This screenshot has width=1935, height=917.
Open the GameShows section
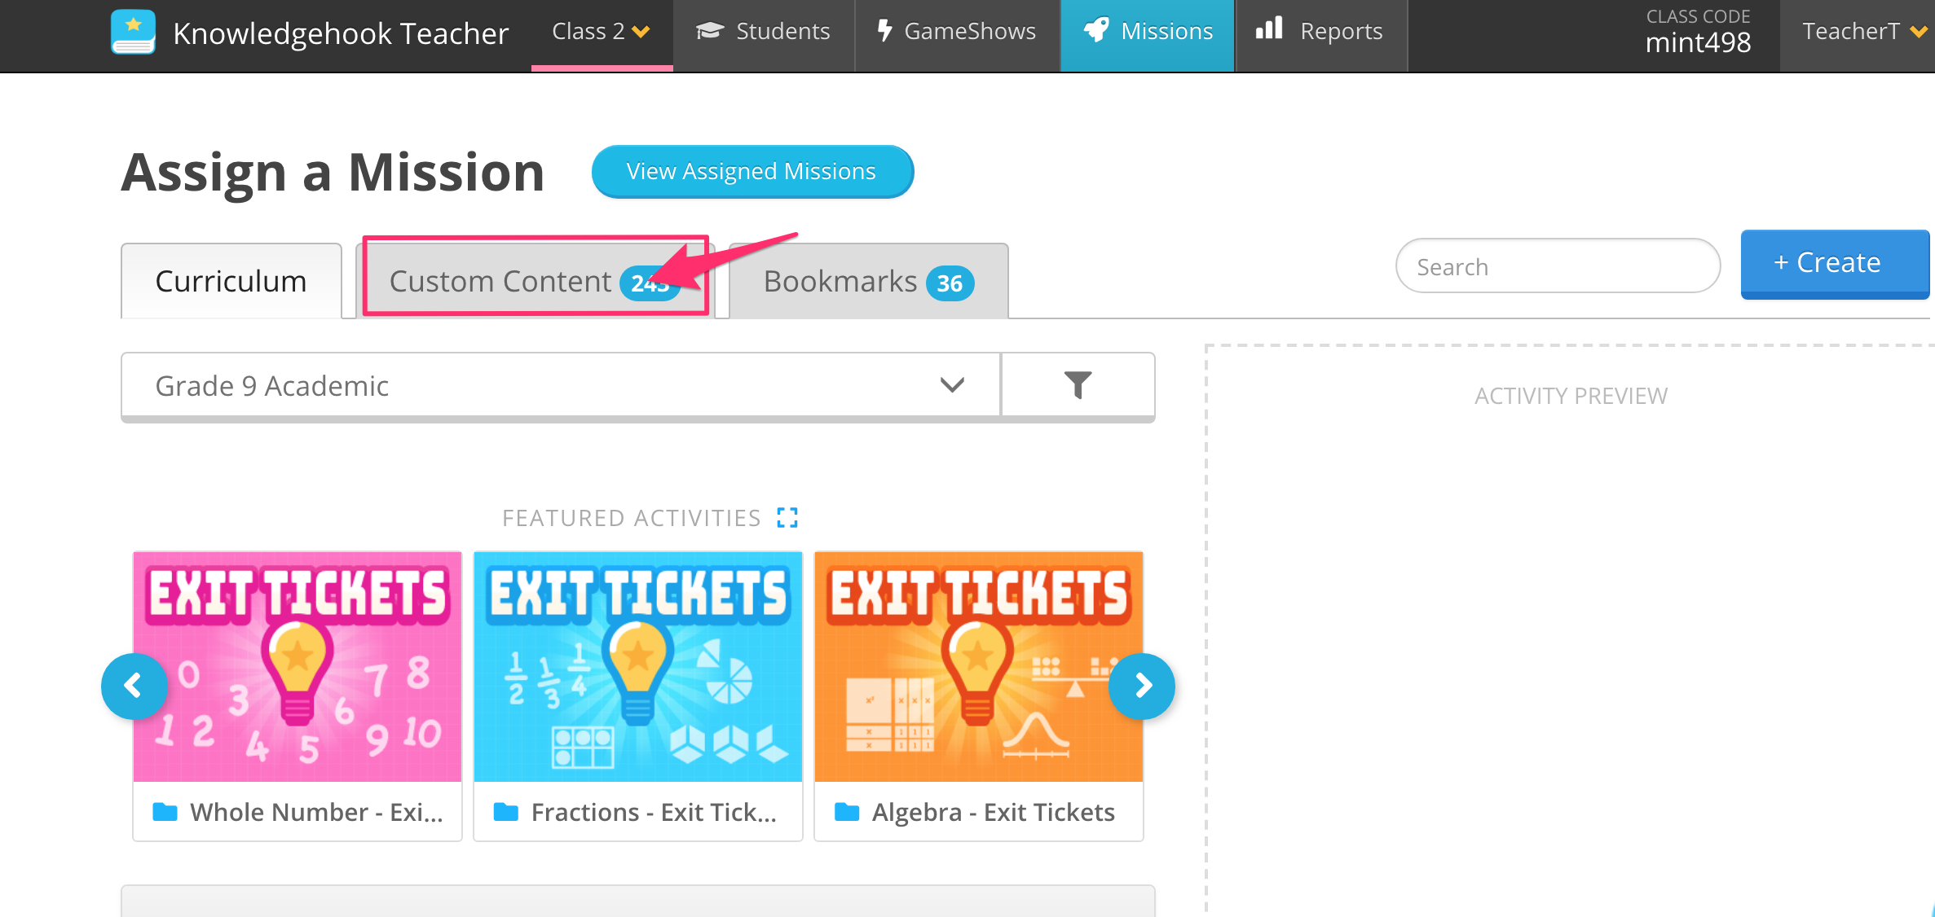pyautogui.click(x=957, y=32)
